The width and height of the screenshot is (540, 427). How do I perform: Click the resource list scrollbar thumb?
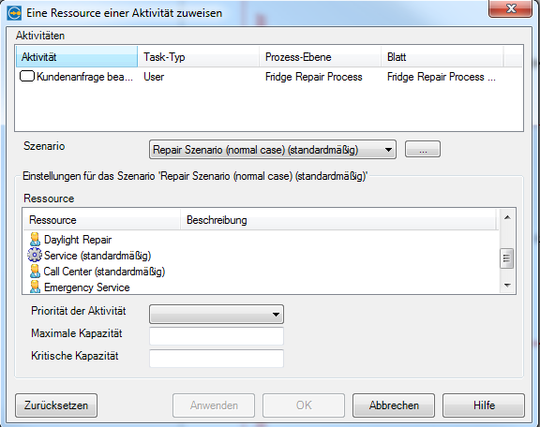(x=506, y=258)
